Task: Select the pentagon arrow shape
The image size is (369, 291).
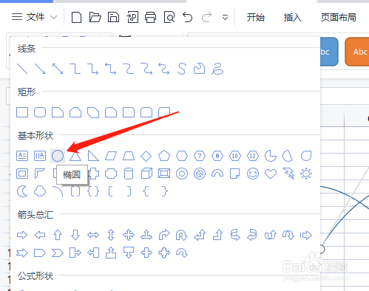Action: click(x=40, y=253)
